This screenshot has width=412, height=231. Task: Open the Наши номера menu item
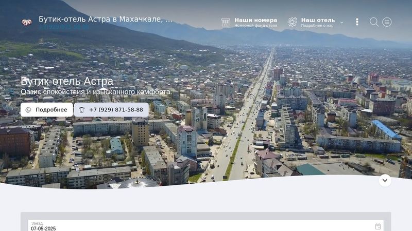[255, 22]
